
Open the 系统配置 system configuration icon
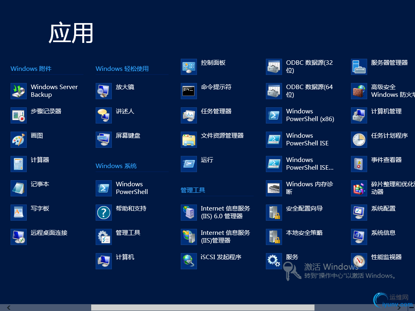pos(359,213)
